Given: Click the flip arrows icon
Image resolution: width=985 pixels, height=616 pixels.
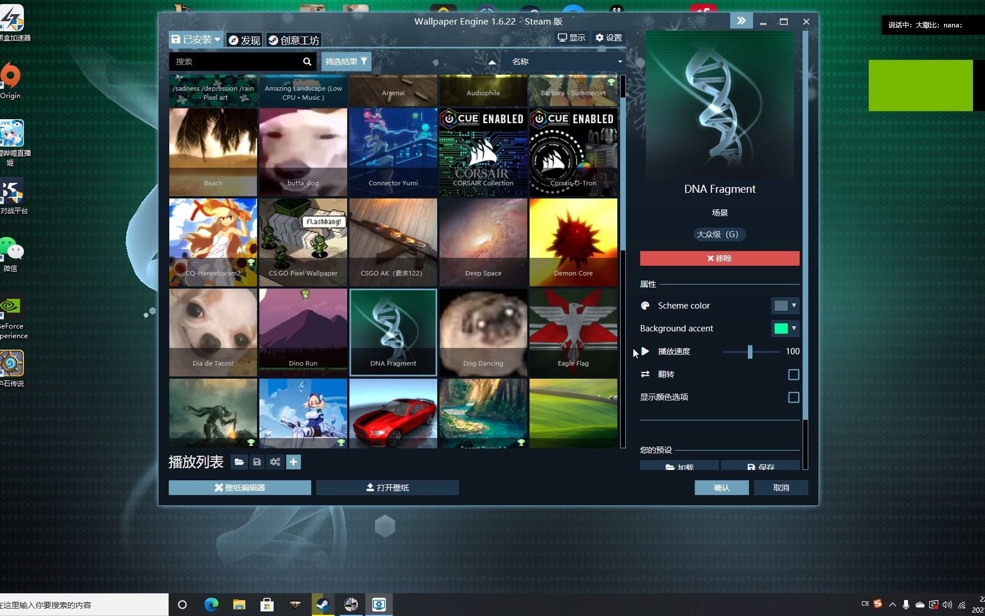Looking at the screenshot, I should point(645,374).
